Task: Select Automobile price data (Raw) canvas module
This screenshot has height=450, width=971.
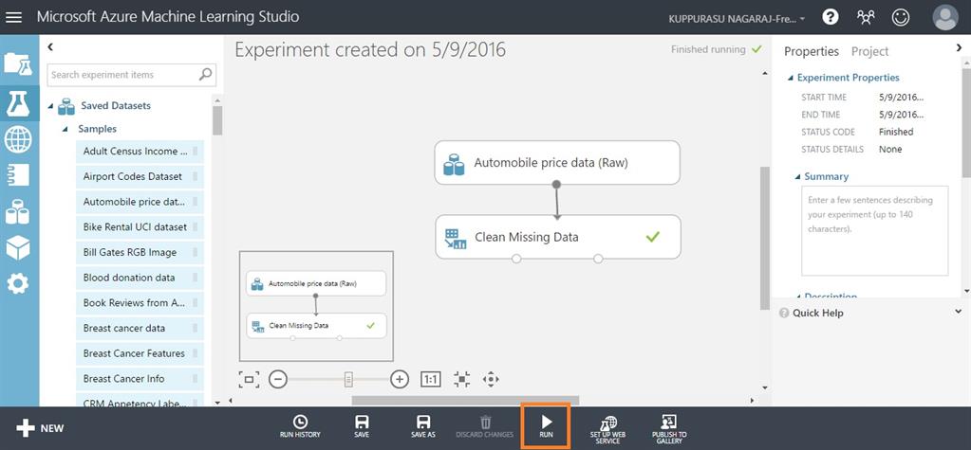Action: (557, 163)
